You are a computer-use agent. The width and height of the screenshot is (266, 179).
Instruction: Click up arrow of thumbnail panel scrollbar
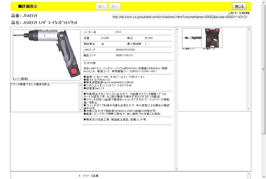pyautogui.click(x=248, y=30)
